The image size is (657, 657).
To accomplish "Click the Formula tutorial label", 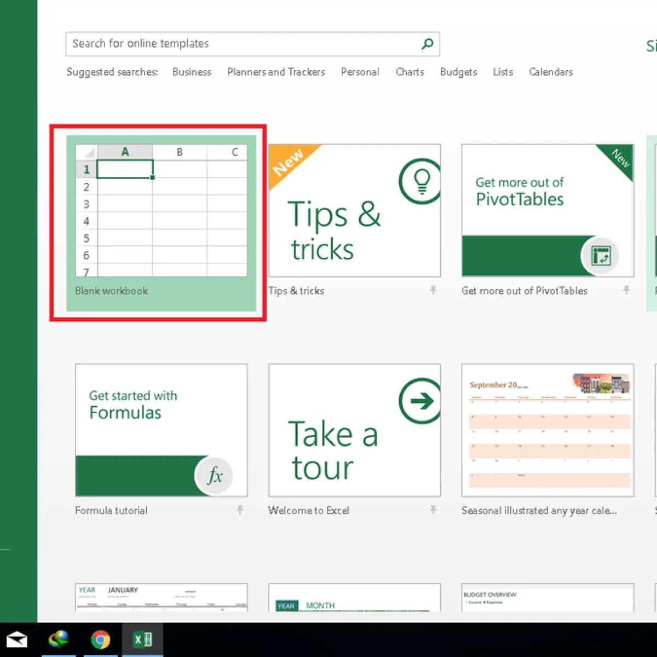I will 111,510.
